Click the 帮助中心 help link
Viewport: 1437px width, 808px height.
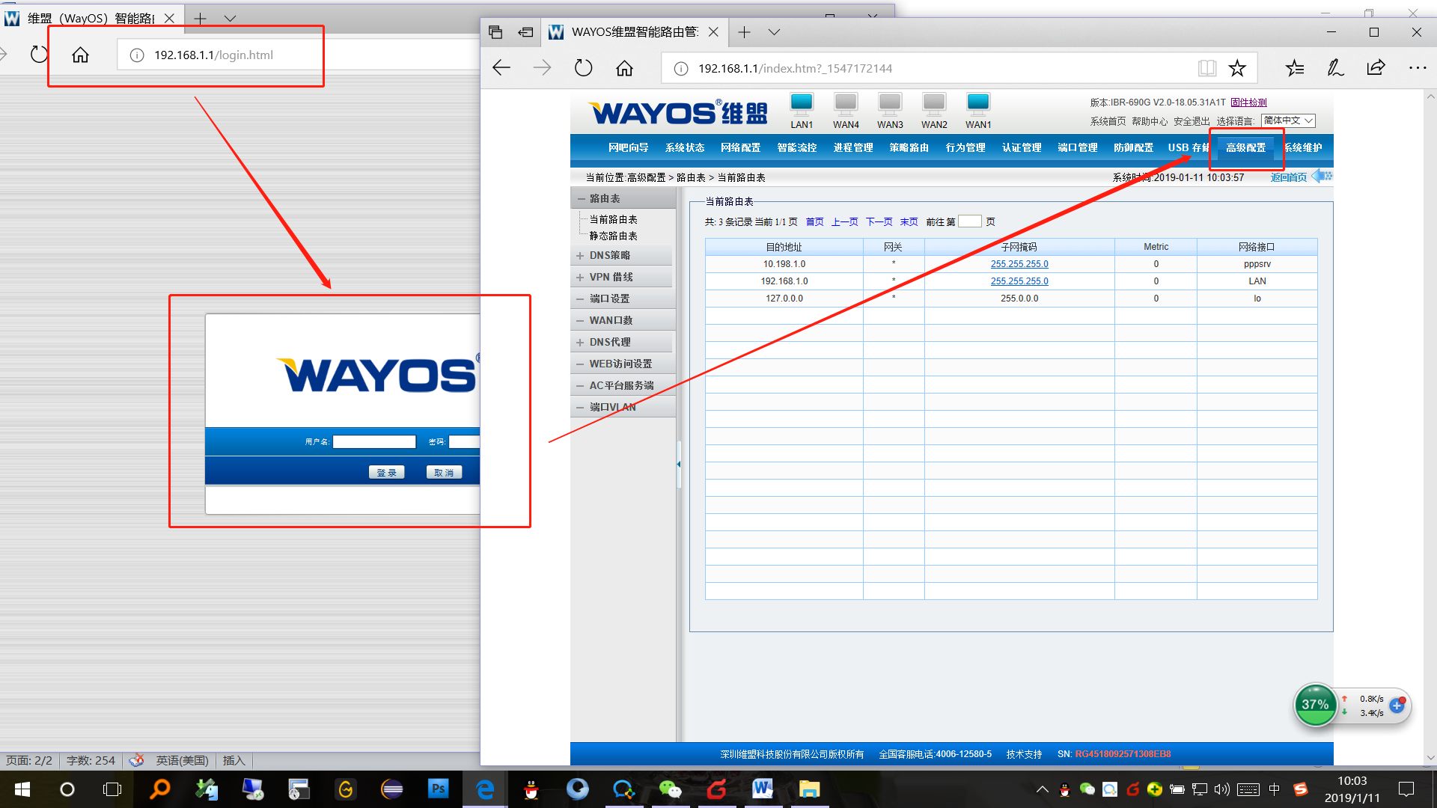1150,121
